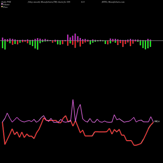163x163 pixels.
Task: Click the MunafaSutra.com watermark title text
Action: (x=113, y=2)
